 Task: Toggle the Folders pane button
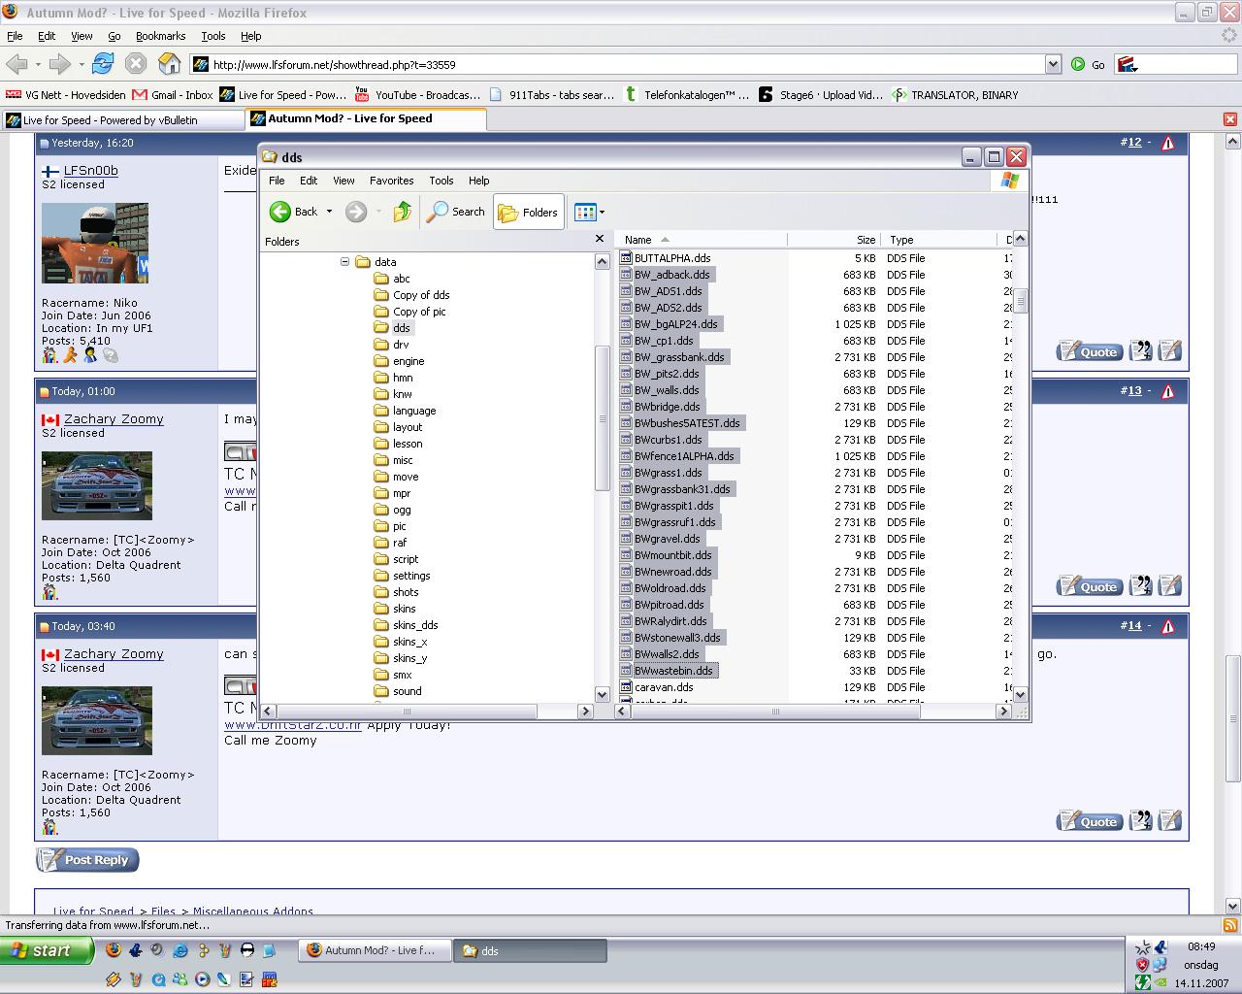(x=529, y=212)
